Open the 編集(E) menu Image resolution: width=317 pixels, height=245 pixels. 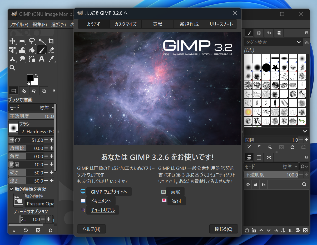click(40, 25)
